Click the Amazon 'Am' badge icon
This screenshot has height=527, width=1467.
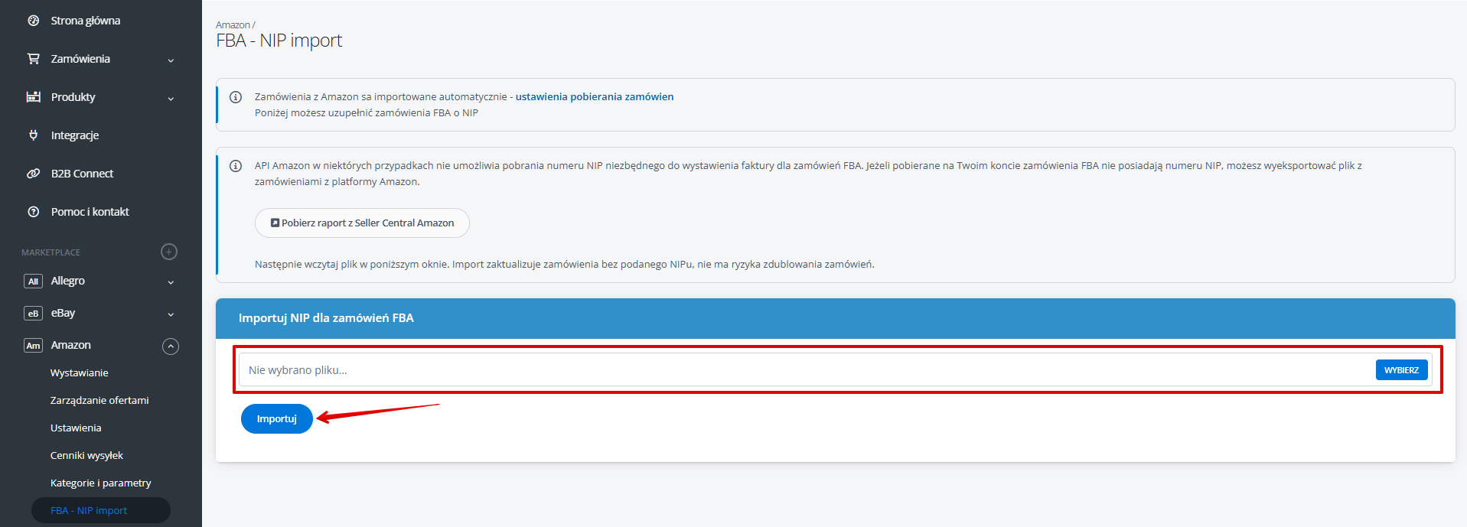tap(33, 346)
